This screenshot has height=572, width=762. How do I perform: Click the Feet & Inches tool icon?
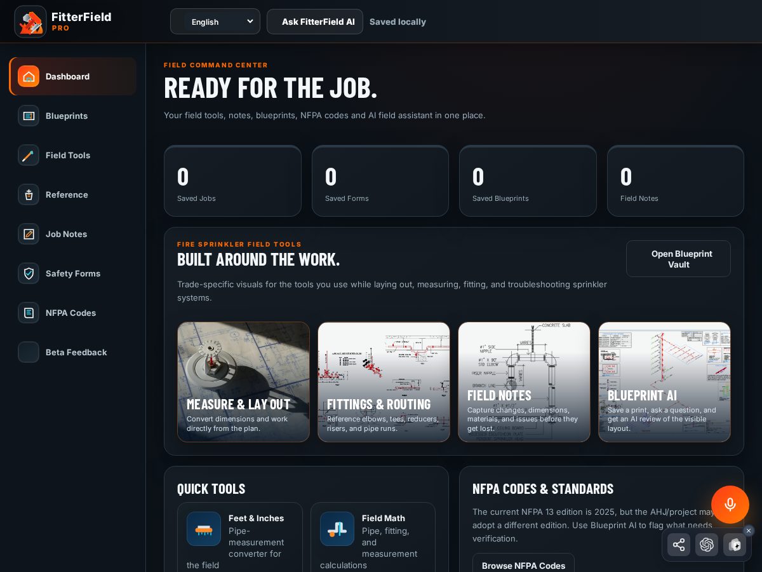point(204,529)
